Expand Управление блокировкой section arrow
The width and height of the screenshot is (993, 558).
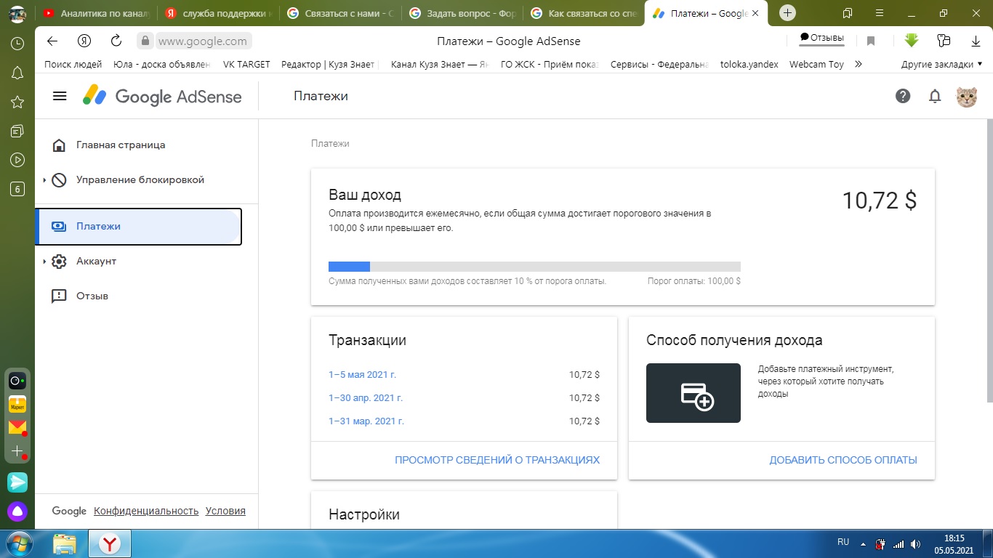tap(44, 180)
